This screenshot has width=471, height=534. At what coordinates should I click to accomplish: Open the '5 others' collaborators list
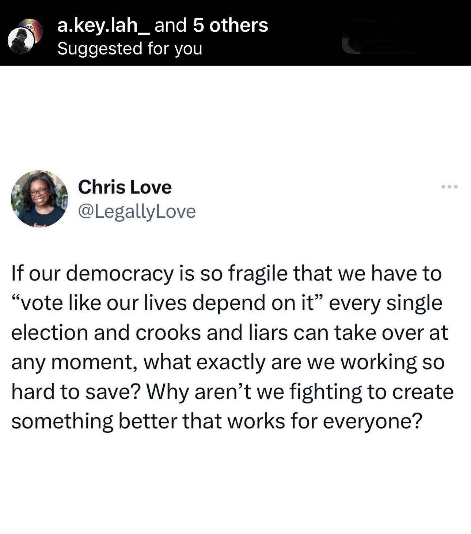pyautogui.click(x=231, y=25)
